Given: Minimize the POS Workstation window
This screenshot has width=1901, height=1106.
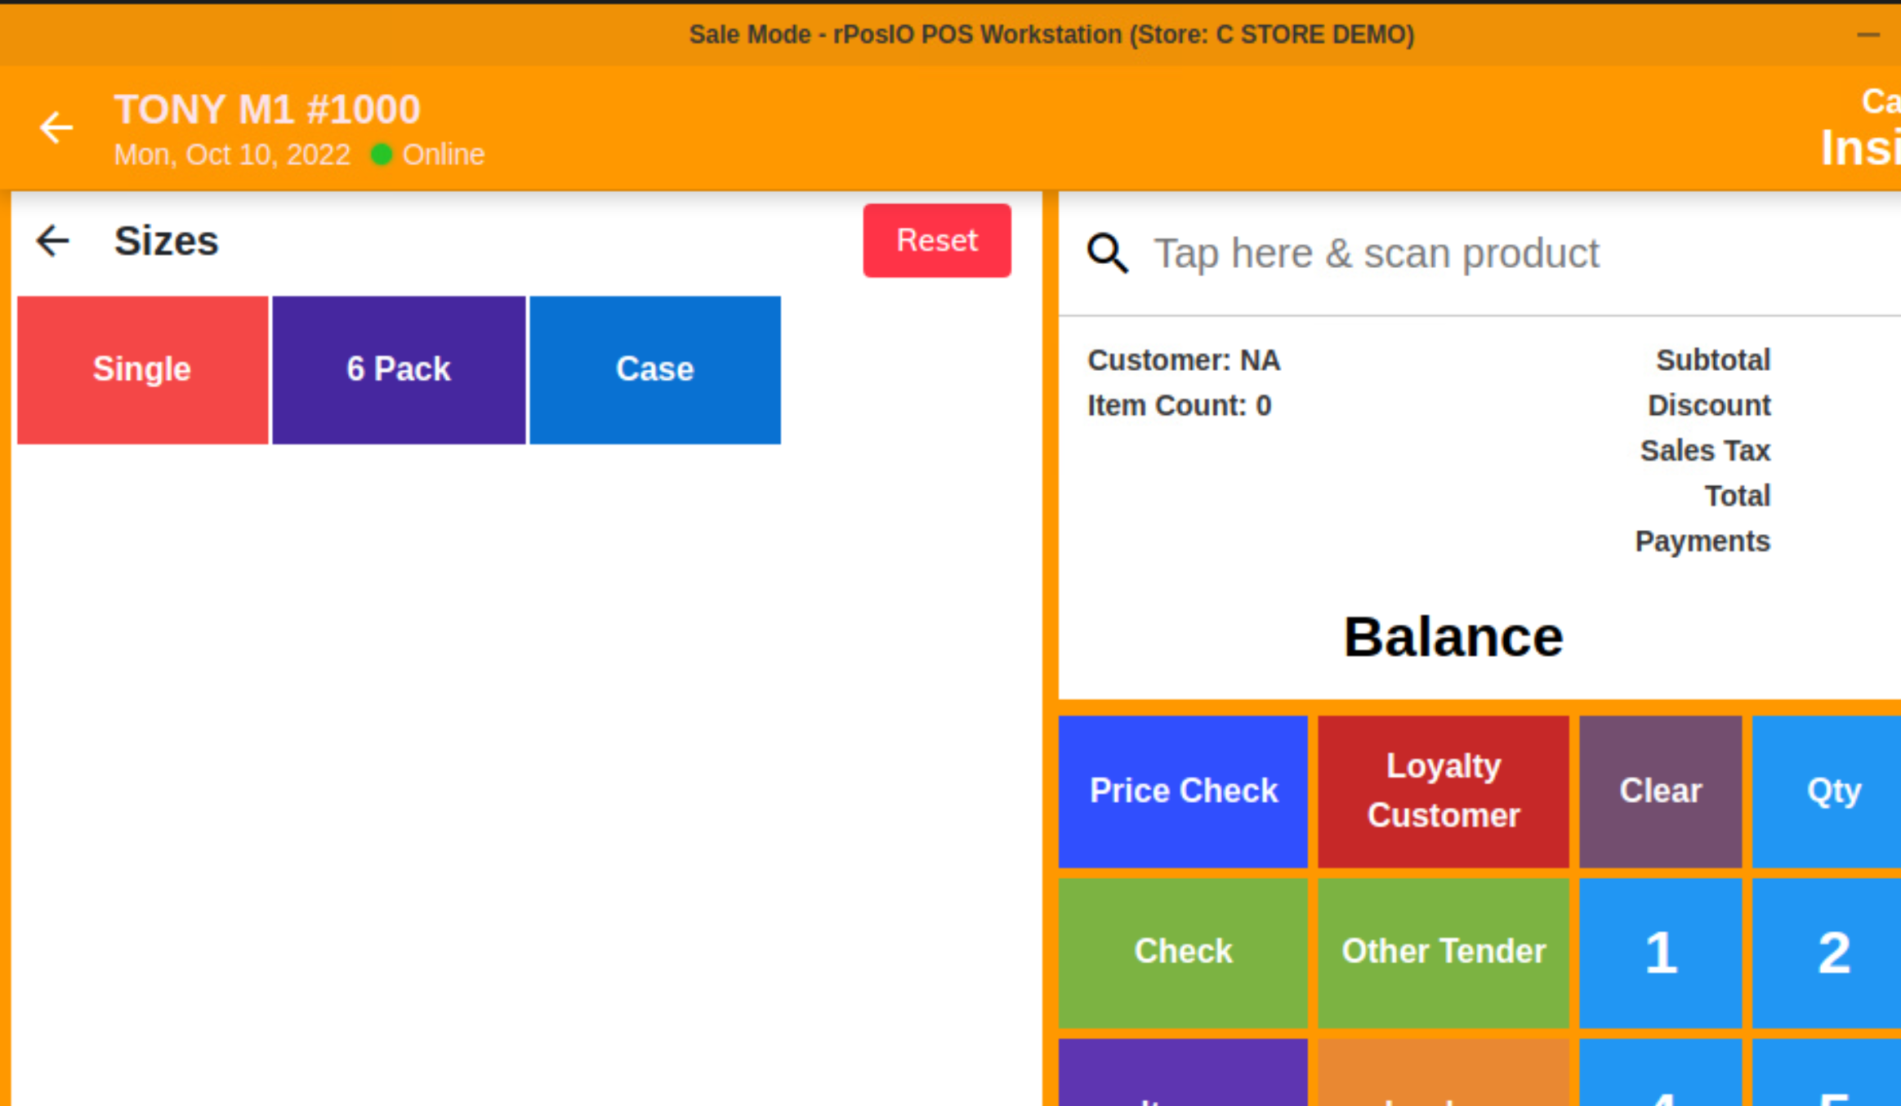Looking at the screenshot, I should click(1868, 34).
